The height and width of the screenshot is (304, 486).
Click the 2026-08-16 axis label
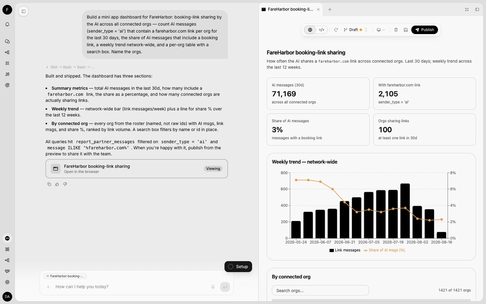(x=442, y=242)
